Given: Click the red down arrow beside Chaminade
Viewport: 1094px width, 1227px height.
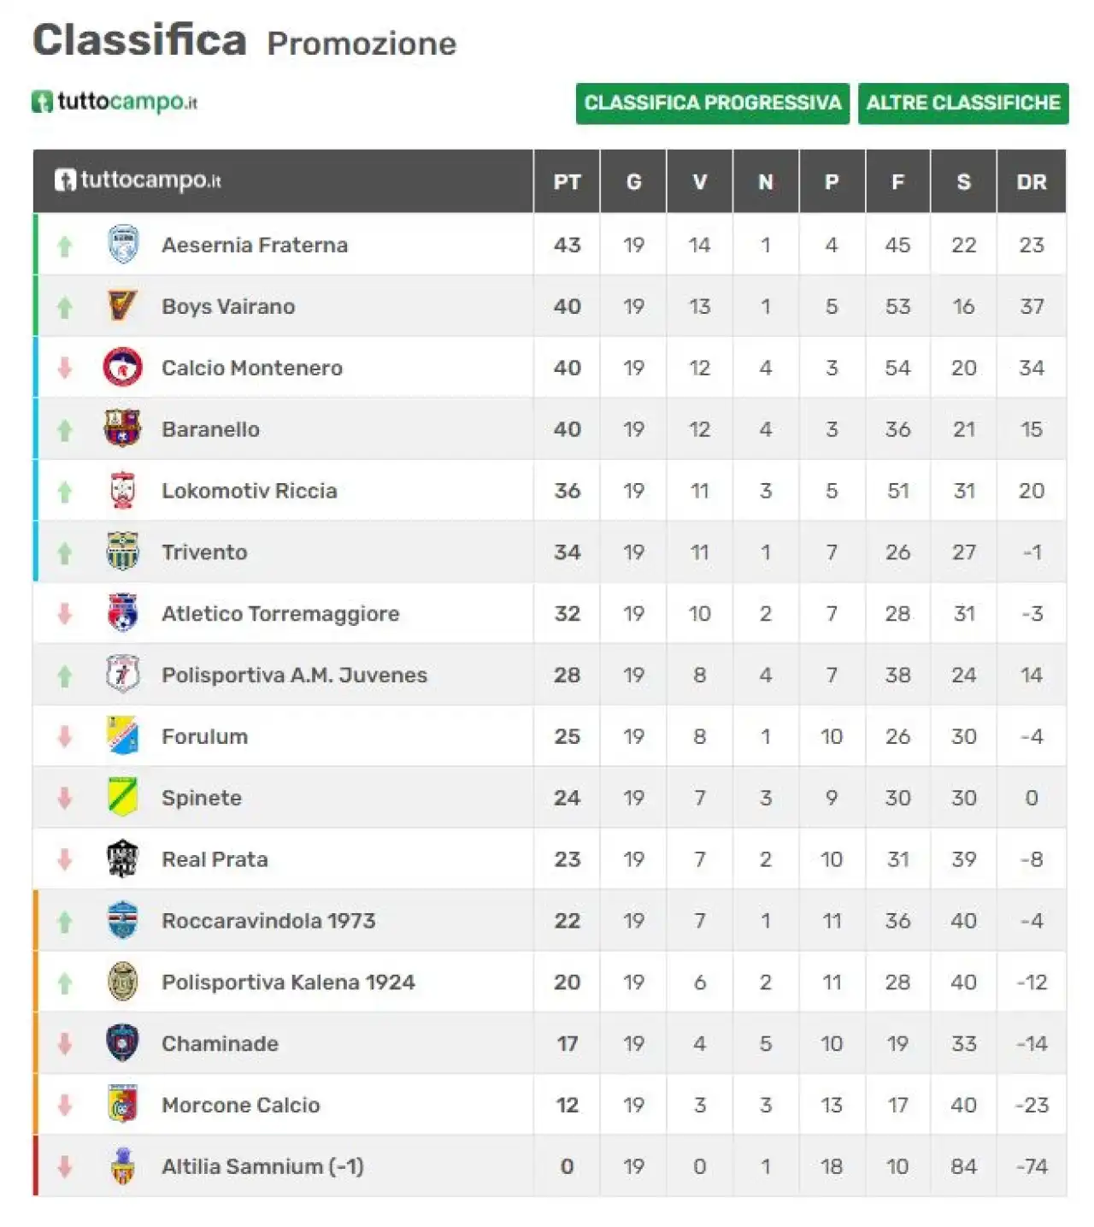Looking at the screenshot, I should click(x=64, y=1043).
